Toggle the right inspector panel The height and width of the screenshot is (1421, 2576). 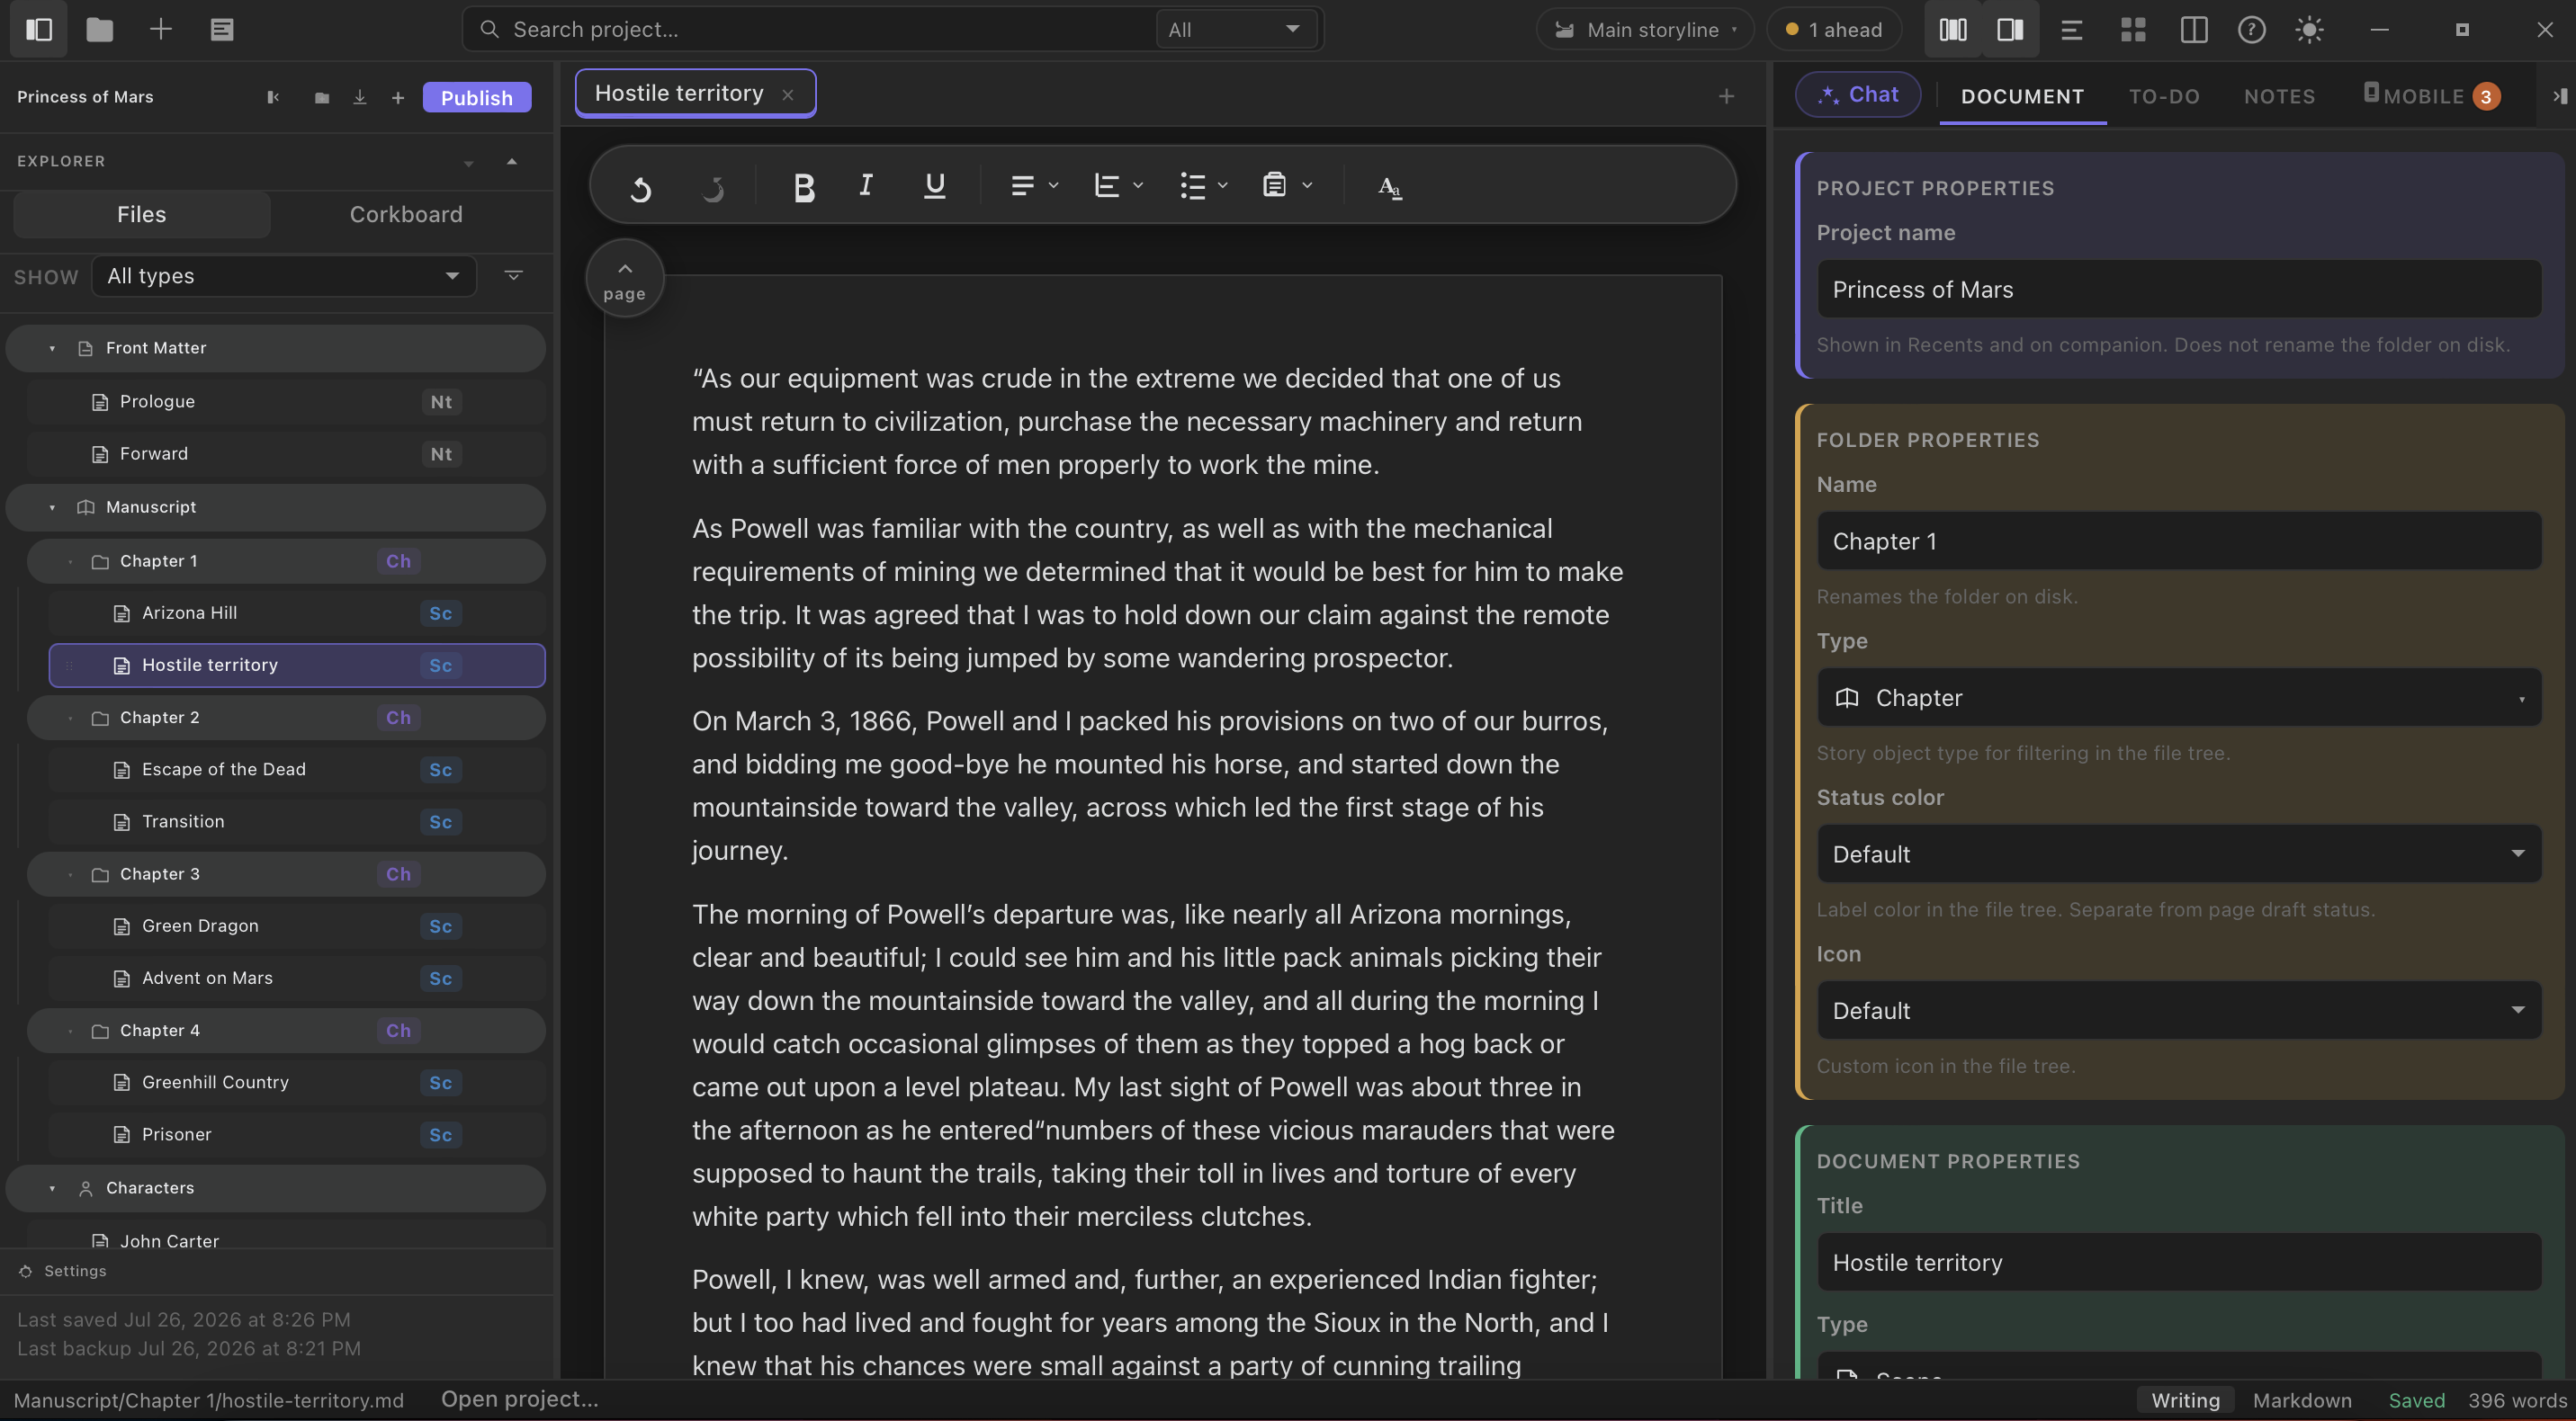click(x=2010, y=29)
